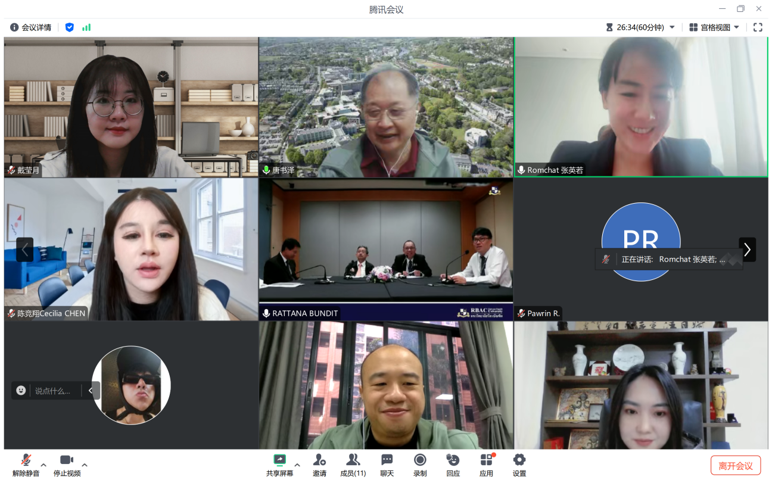Open the 成员(11) members list
Viewport: 772px width, 483px height.
click(353, 460)
